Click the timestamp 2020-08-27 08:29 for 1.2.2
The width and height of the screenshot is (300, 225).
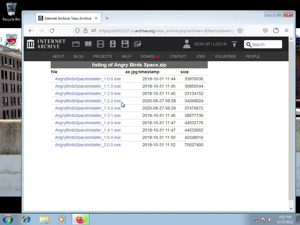point(159,101)
